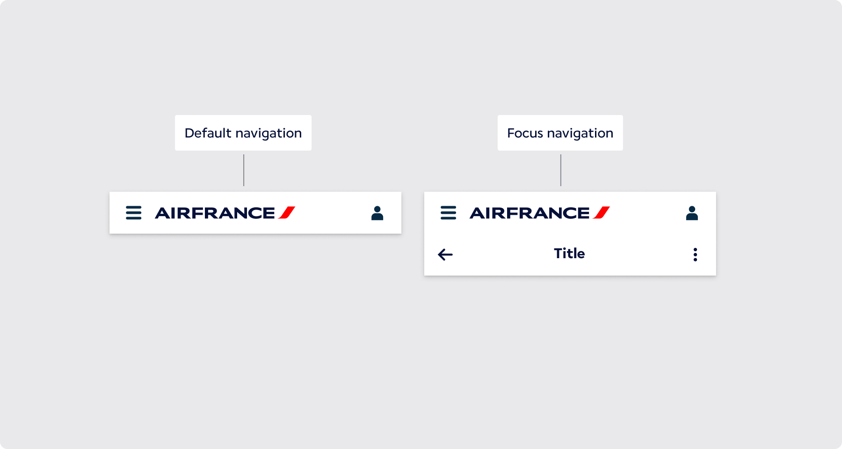Screen dimensions: 842x449
Task: Click red stripe accent of Default navigation logo
Action: 287,213
